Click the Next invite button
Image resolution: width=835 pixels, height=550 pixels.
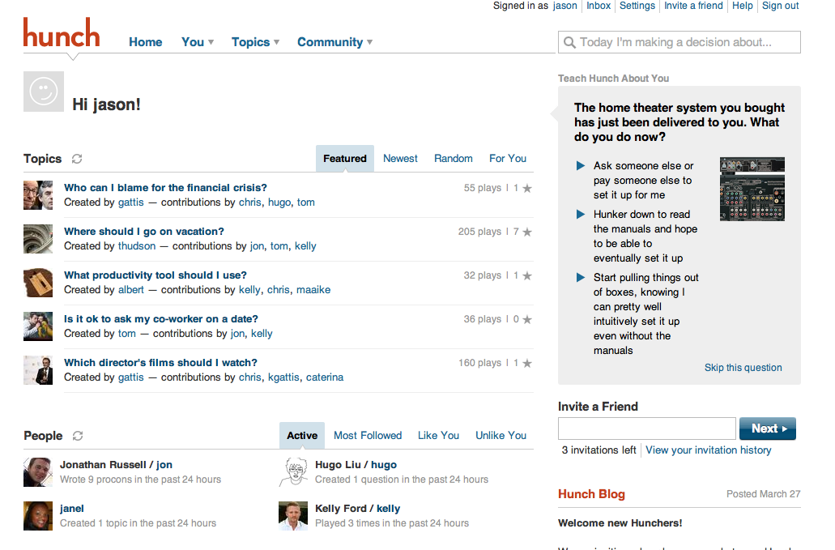pos(768,428)
